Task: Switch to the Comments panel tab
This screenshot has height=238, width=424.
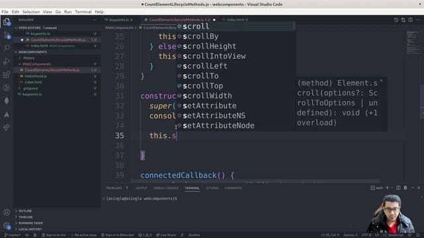Action: 233,188
